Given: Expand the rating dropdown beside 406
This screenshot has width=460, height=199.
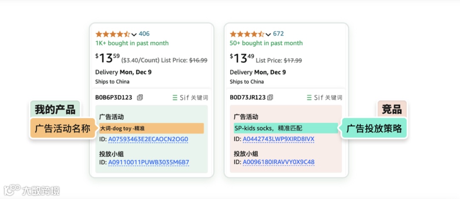Looking at the screenshot, I should coord(134,35).
